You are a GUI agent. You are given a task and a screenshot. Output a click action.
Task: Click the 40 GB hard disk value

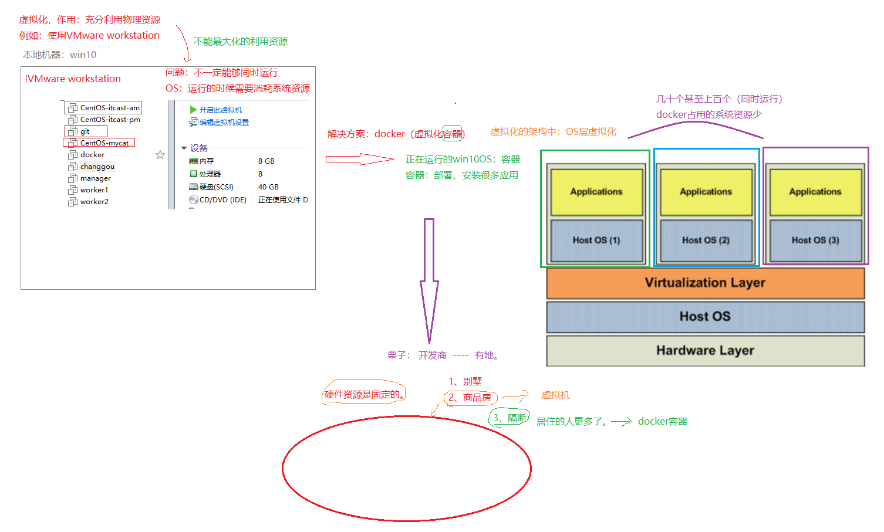(x=268, y=187)
